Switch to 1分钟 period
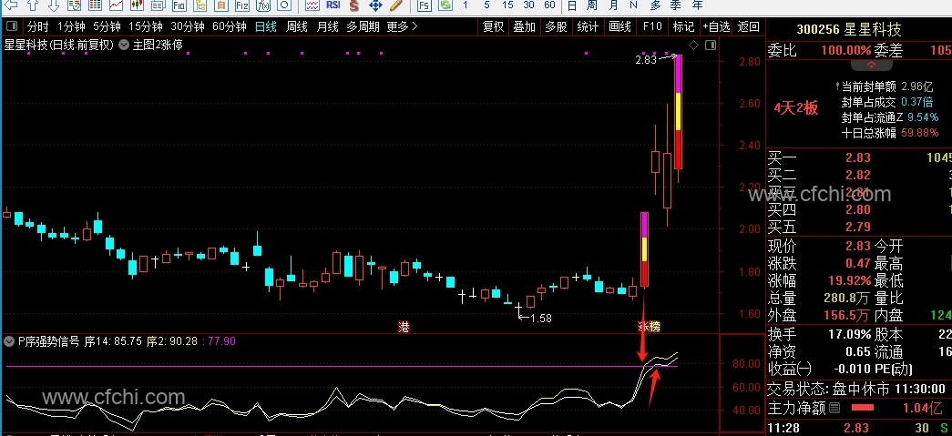The image size is (952, 436). coord(71,26)
